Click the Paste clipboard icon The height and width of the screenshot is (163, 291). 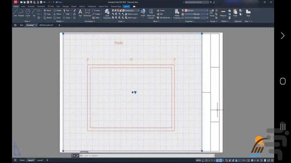(x=235, y=13)
